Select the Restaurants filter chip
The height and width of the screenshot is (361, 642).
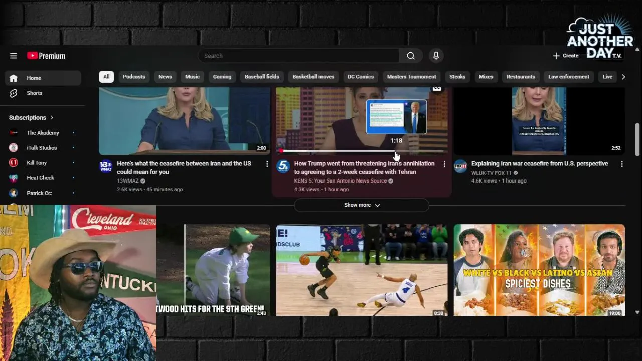(521, 77)
